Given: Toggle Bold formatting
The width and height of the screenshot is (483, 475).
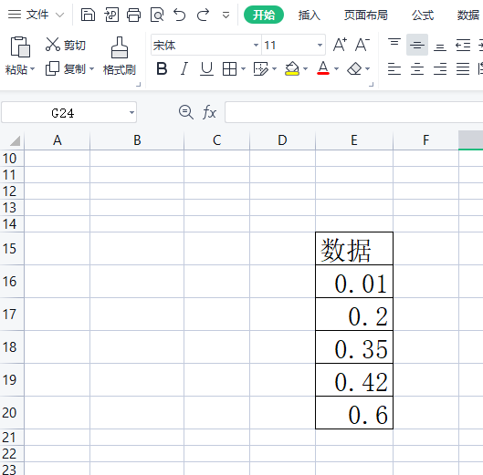Looking at the screenshot, I should [x=162, y=68].
